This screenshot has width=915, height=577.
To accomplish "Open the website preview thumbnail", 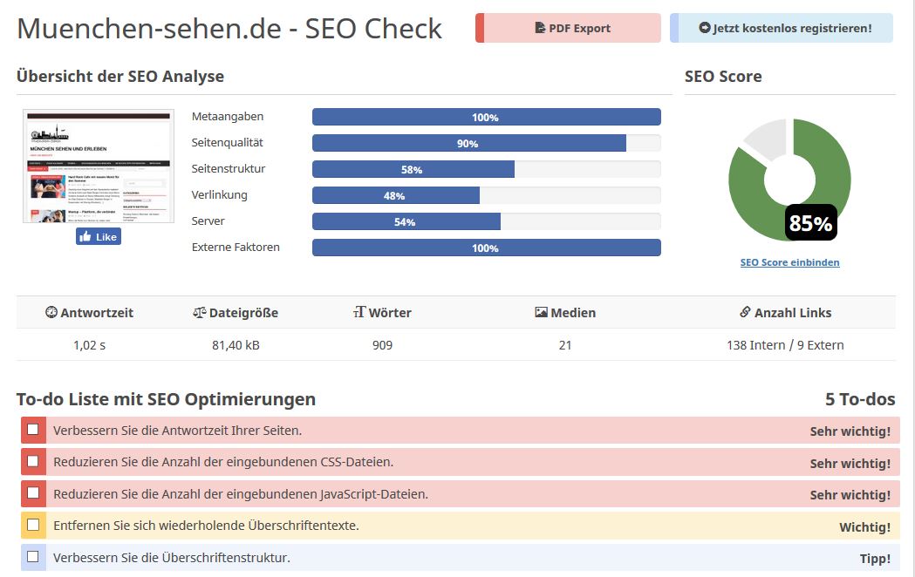I will click(99, 166).
